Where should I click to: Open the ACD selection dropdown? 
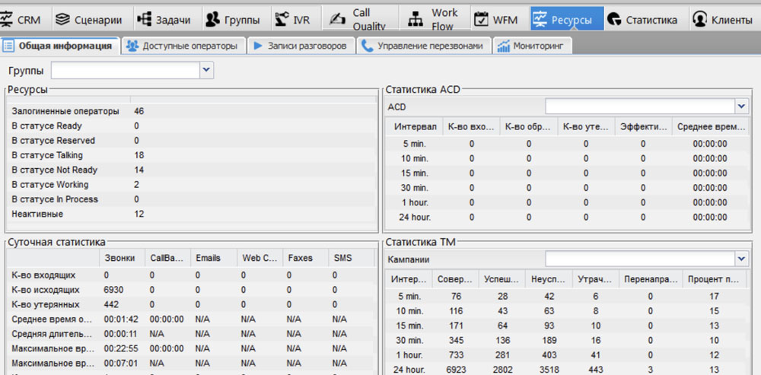[x=741, y=106]
